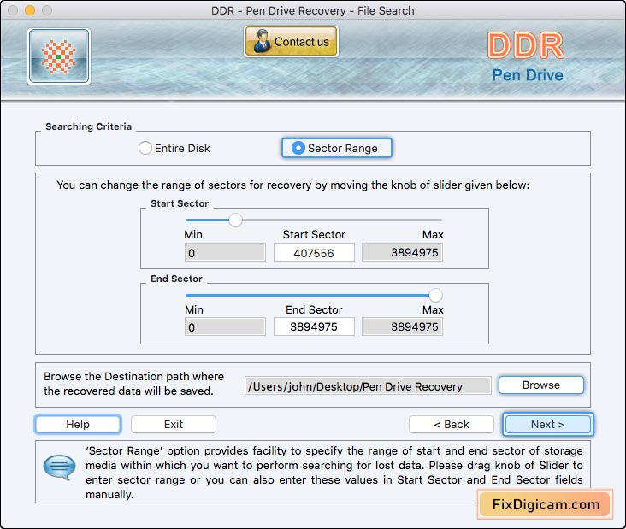The image size is (626, 529).
Task: Click the End Sector Max field
Action: coord(403,326)
